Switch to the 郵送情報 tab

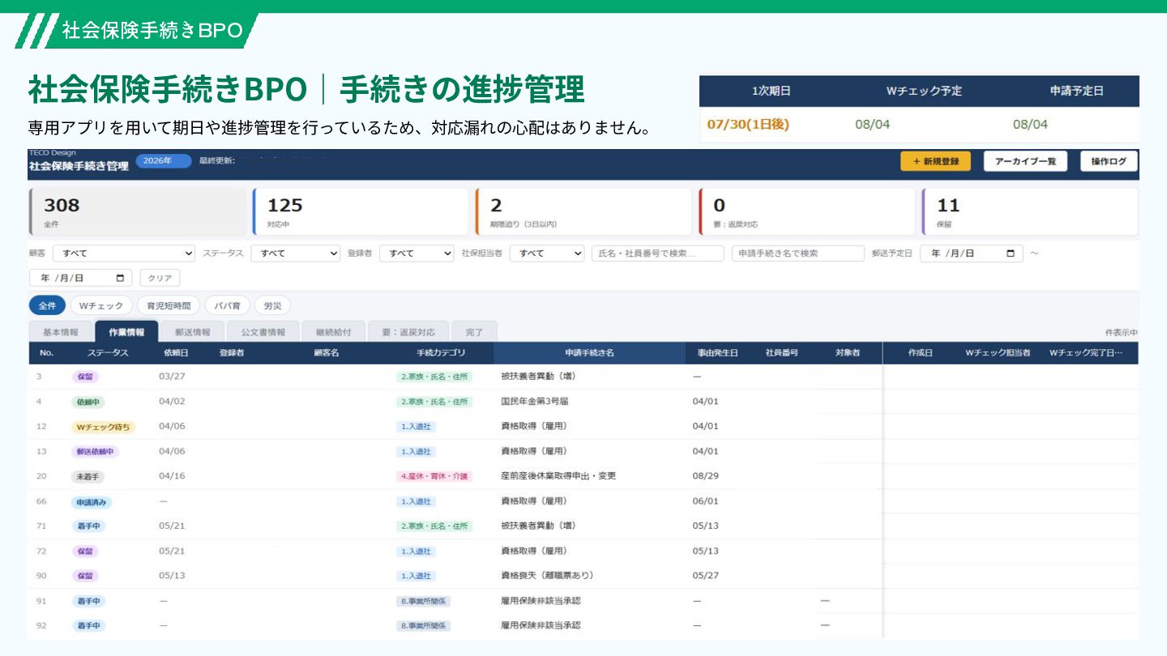tap(192, 332)
